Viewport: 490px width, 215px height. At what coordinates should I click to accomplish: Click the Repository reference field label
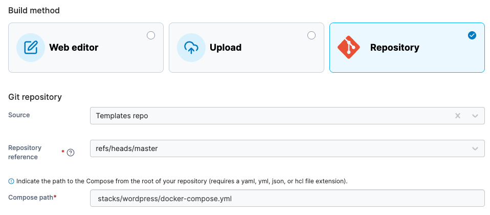point(25,153)
